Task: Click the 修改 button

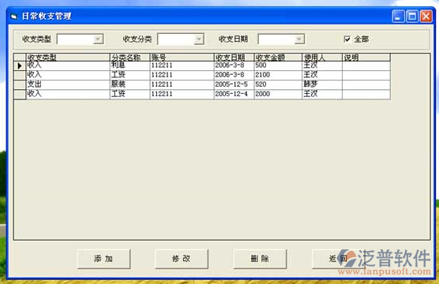Action: 182,259
